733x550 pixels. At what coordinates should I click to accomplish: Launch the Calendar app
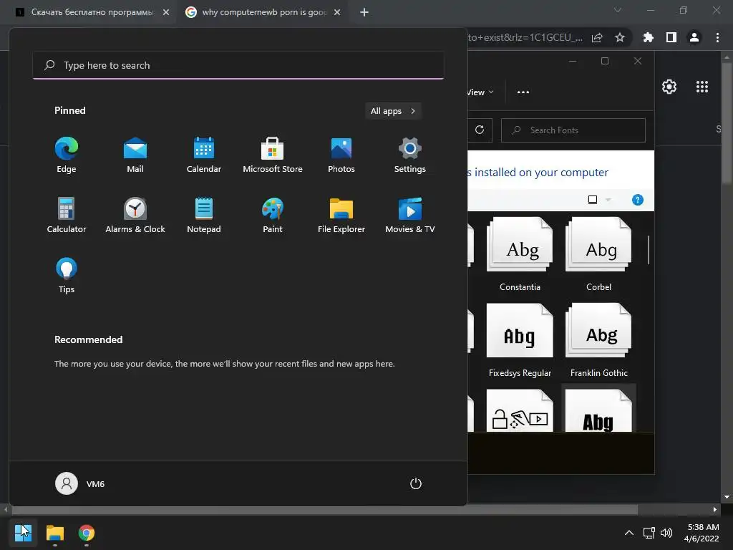tap(204, 155)
